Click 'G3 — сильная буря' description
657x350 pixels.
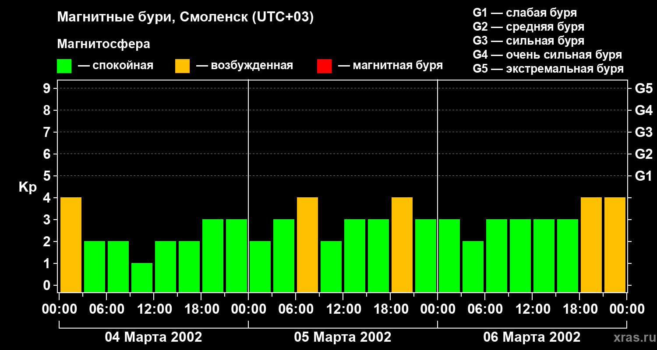pos(528,41)
